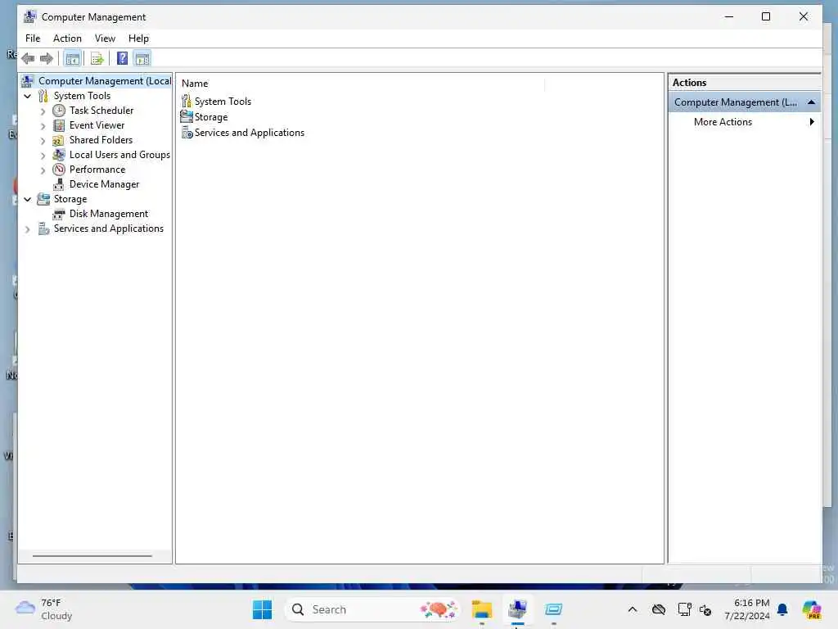838x629 pixels.
Task: Click the Back arrow in toolbar
Action: tap(29, 58)
